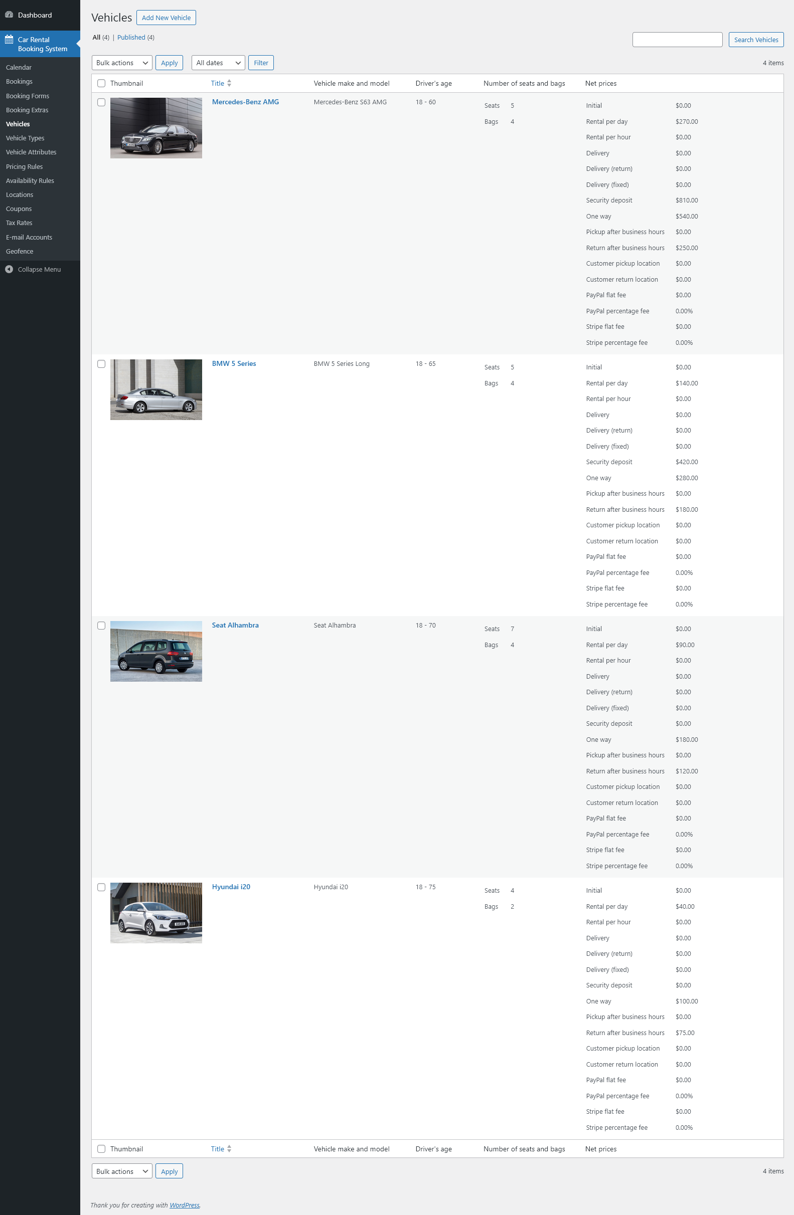Click the "$90.00" rental per day price
This screenshot has width=794, height=1215.
(x=685, y=645)
